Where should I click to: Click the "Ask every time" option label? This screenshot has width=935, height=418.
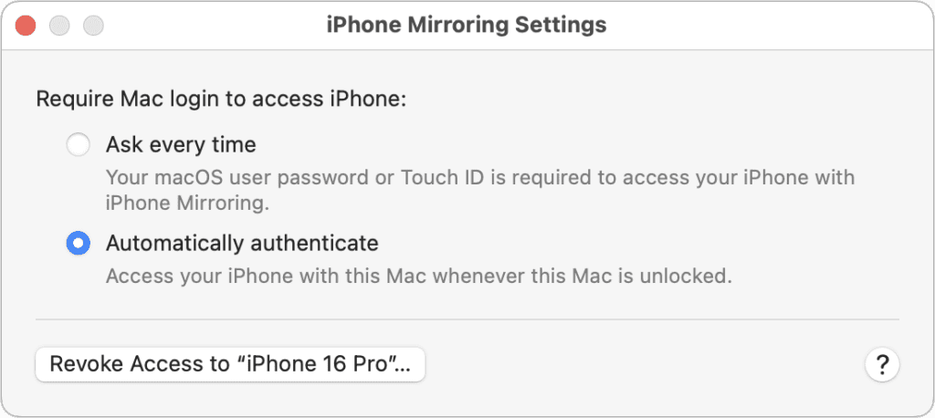pos(181,144)
